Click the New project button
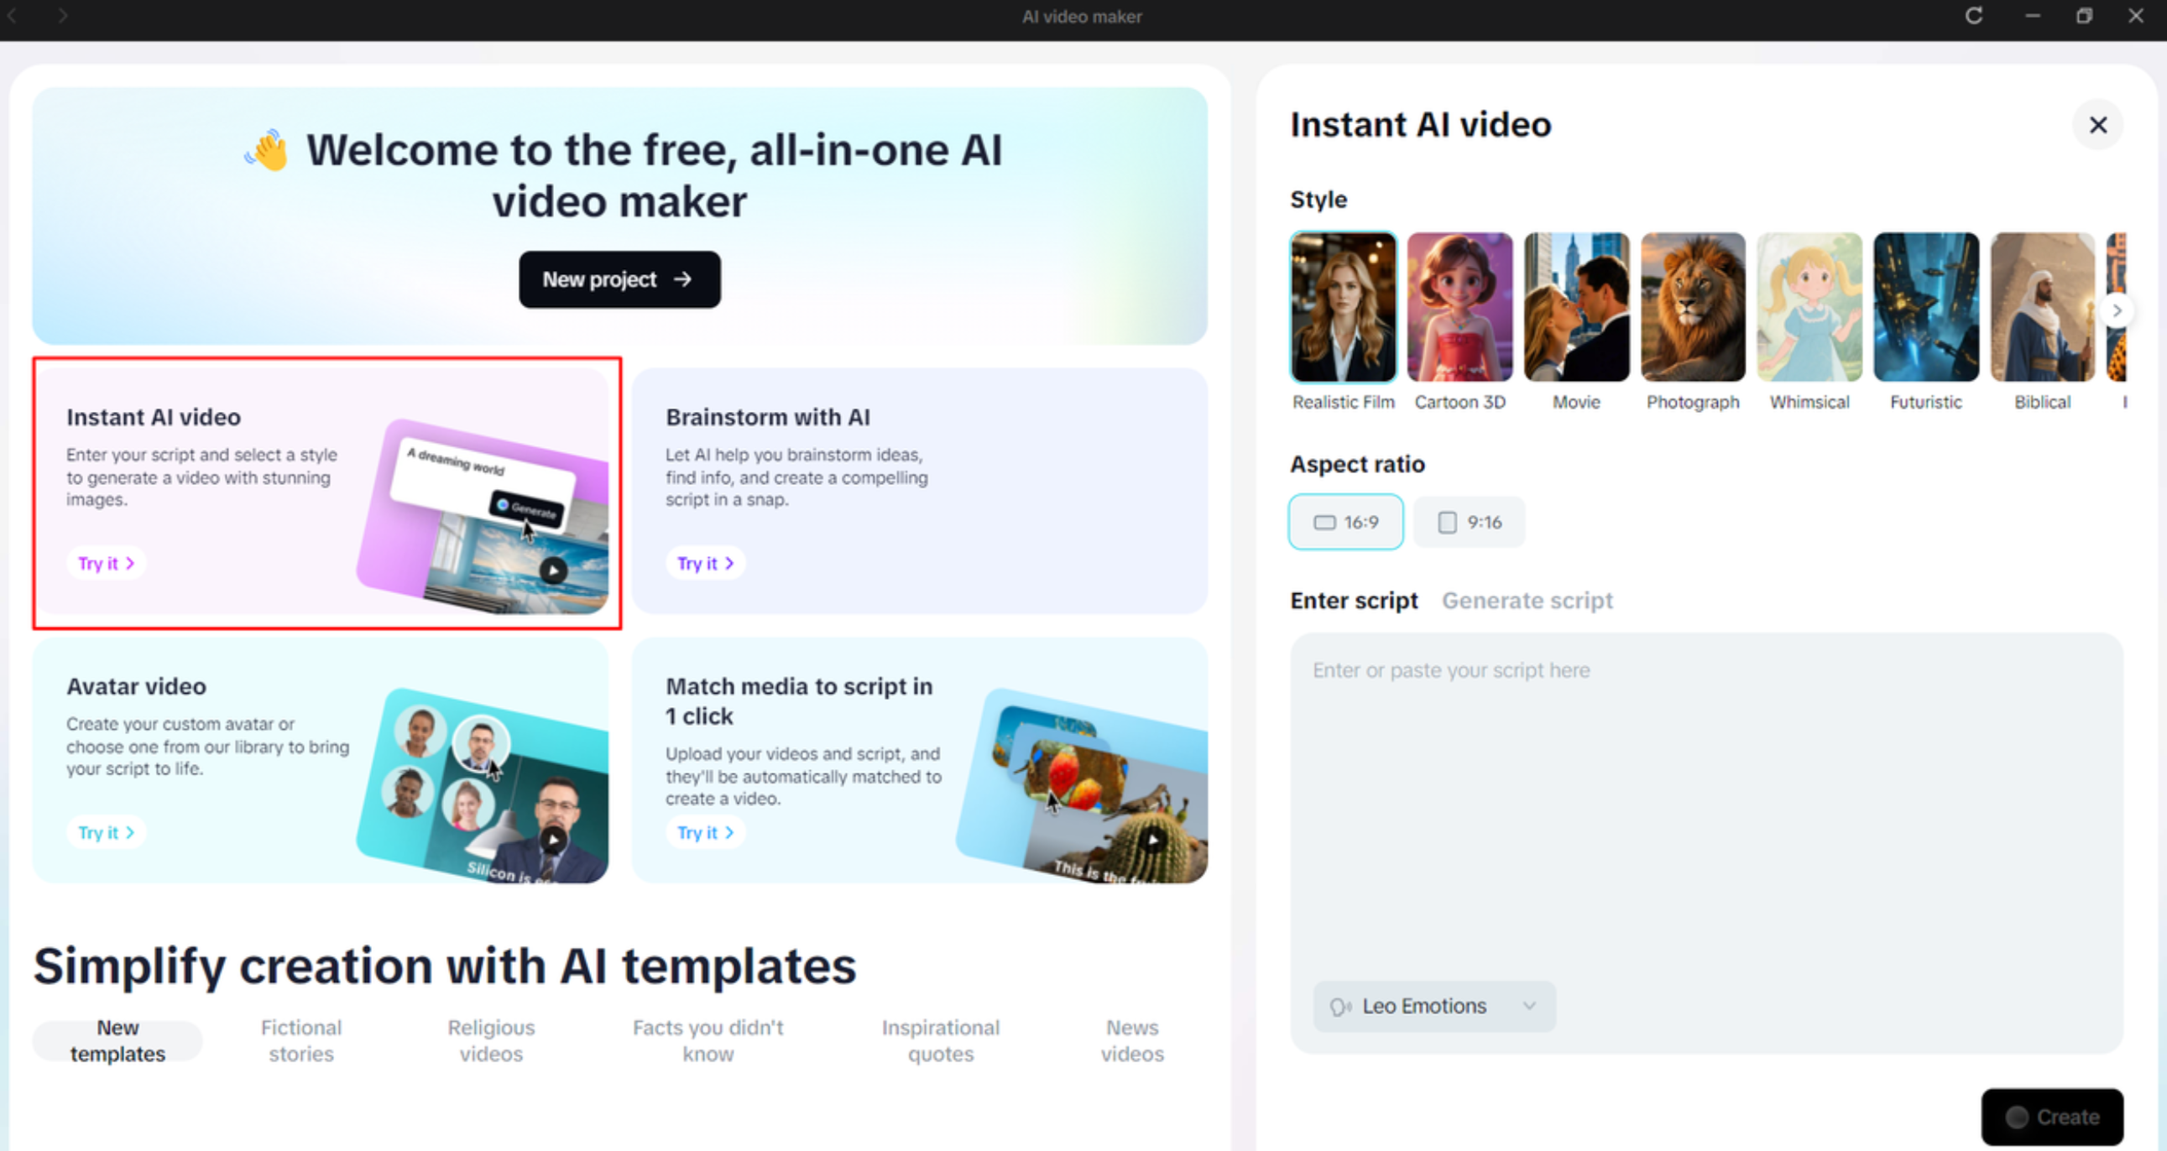 click(619, 279)
